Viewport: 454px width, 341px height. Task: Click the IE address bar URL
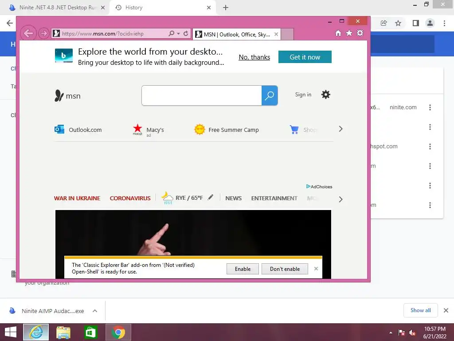click(x=103, y=34)
